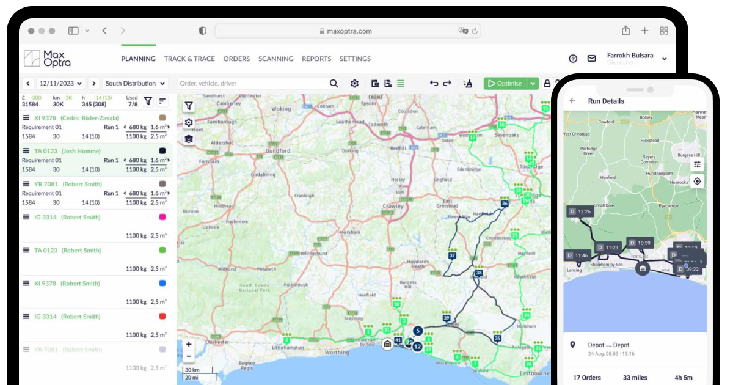
Task: Click Safari share icon
Action: pyautogui.click(x=625, y=31)
